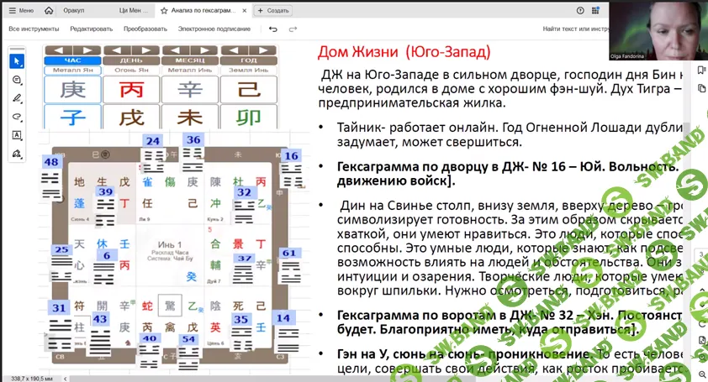Click hexagram number 24 label

pos(153,141)
